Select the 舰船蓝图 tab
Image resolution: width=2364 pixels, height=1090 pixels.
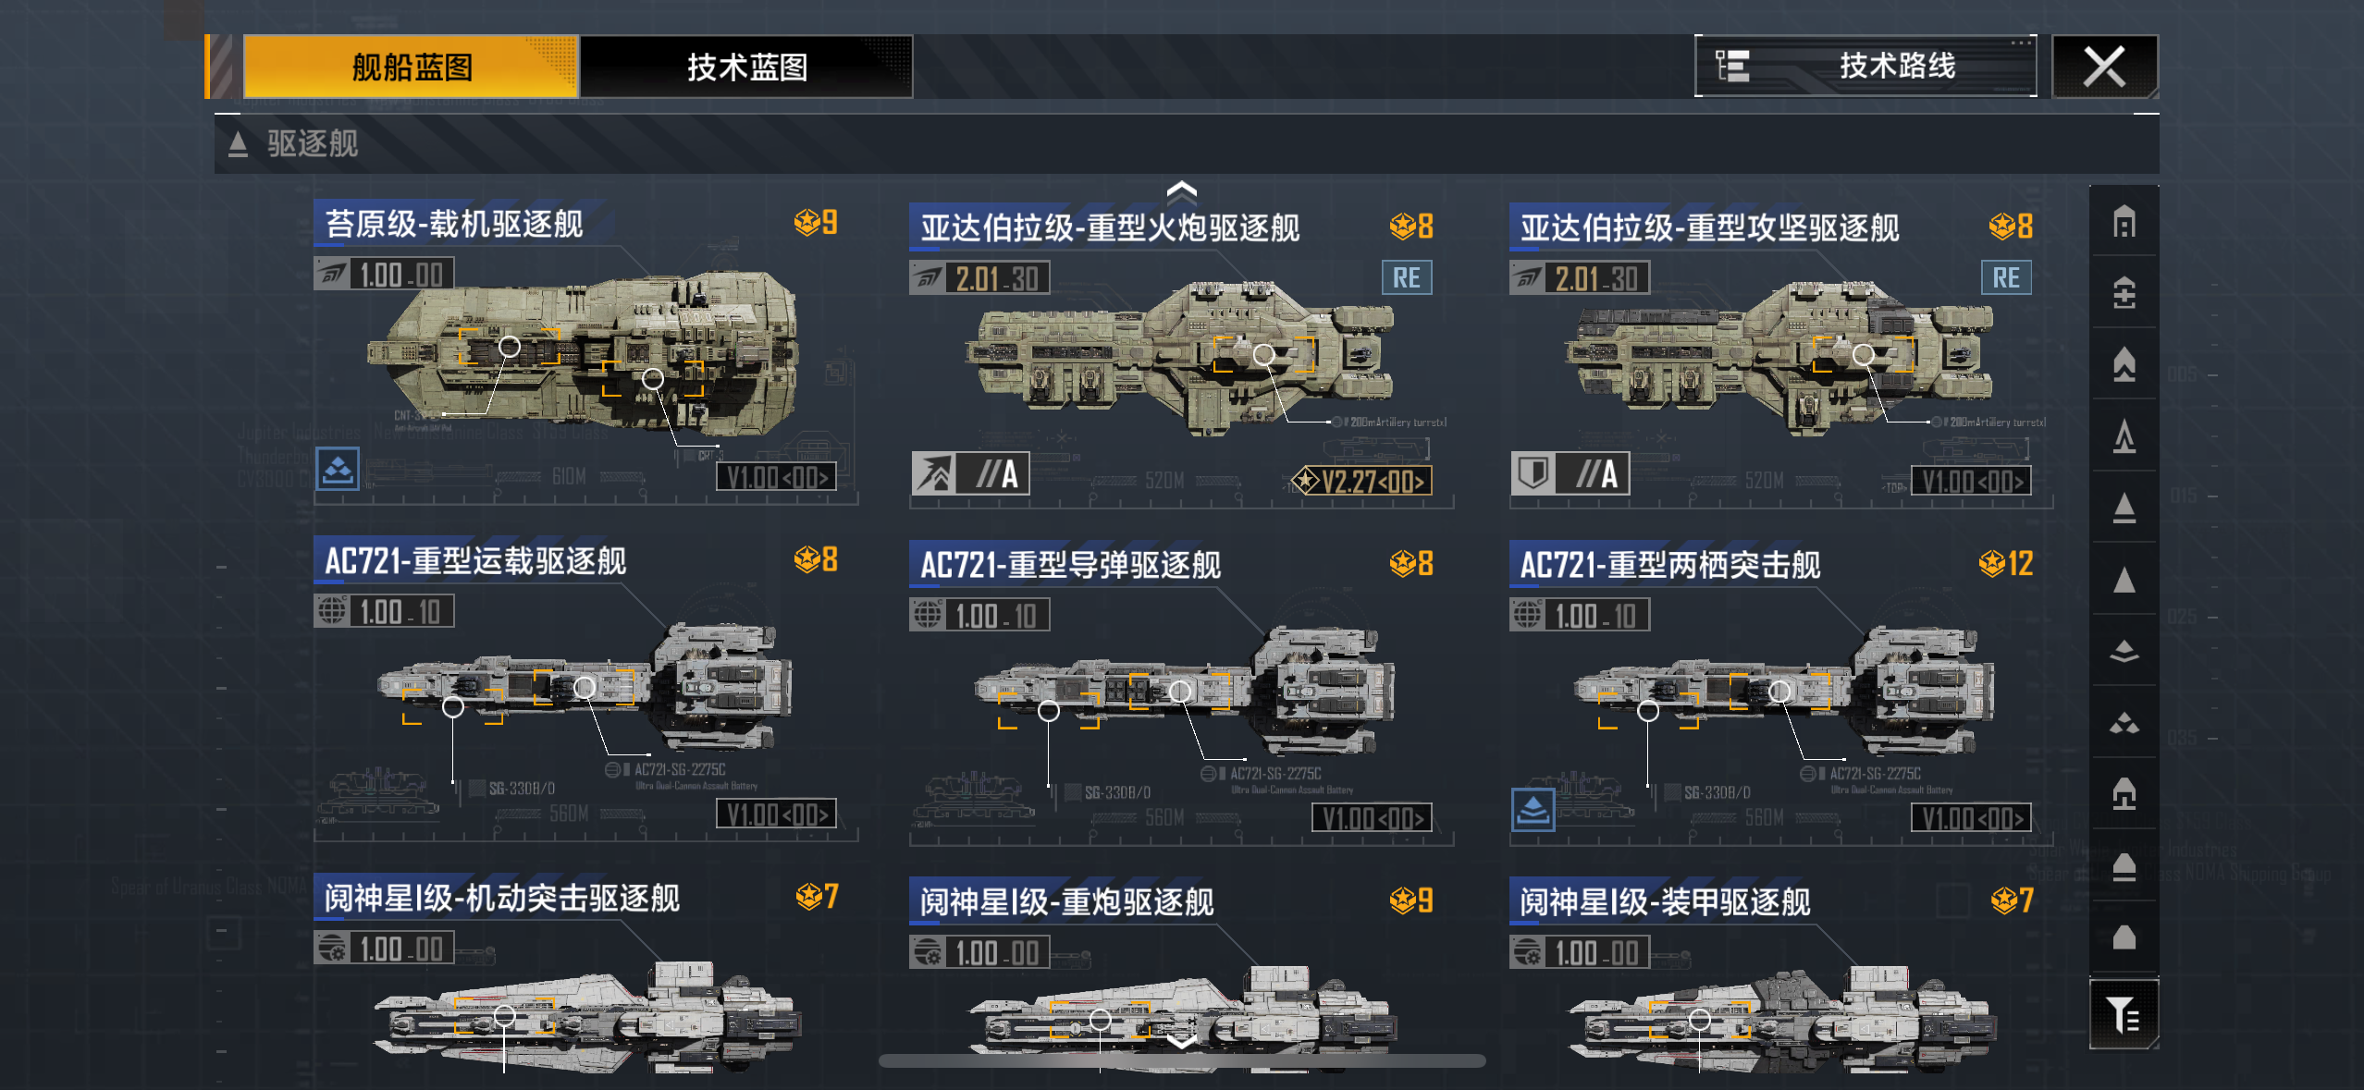click(411, 67)
